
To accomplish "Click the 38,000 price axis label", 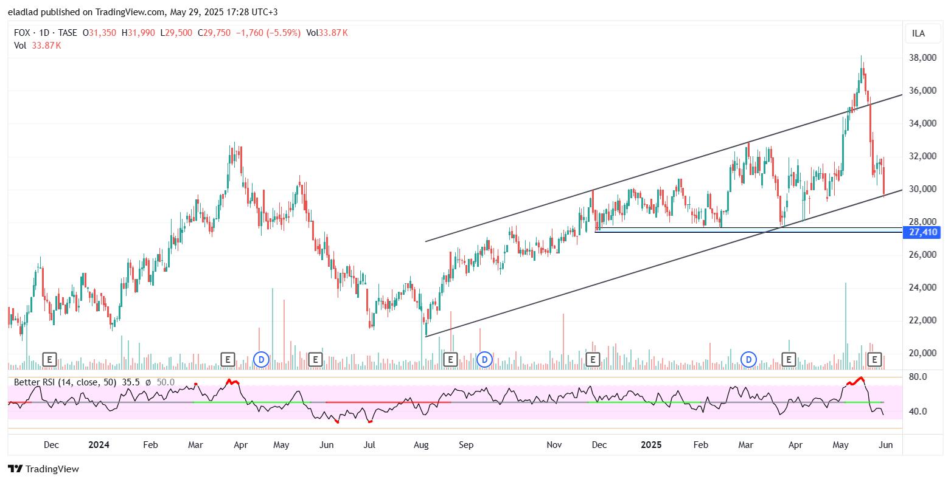I will pyautogui.click(x=922, y=58).
